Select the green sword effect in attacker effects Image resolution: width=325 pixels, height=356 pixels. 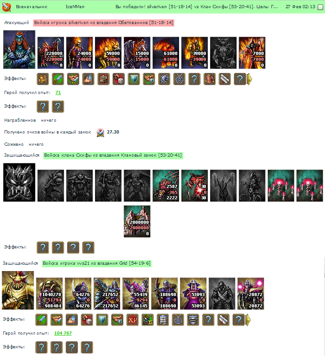58,79
